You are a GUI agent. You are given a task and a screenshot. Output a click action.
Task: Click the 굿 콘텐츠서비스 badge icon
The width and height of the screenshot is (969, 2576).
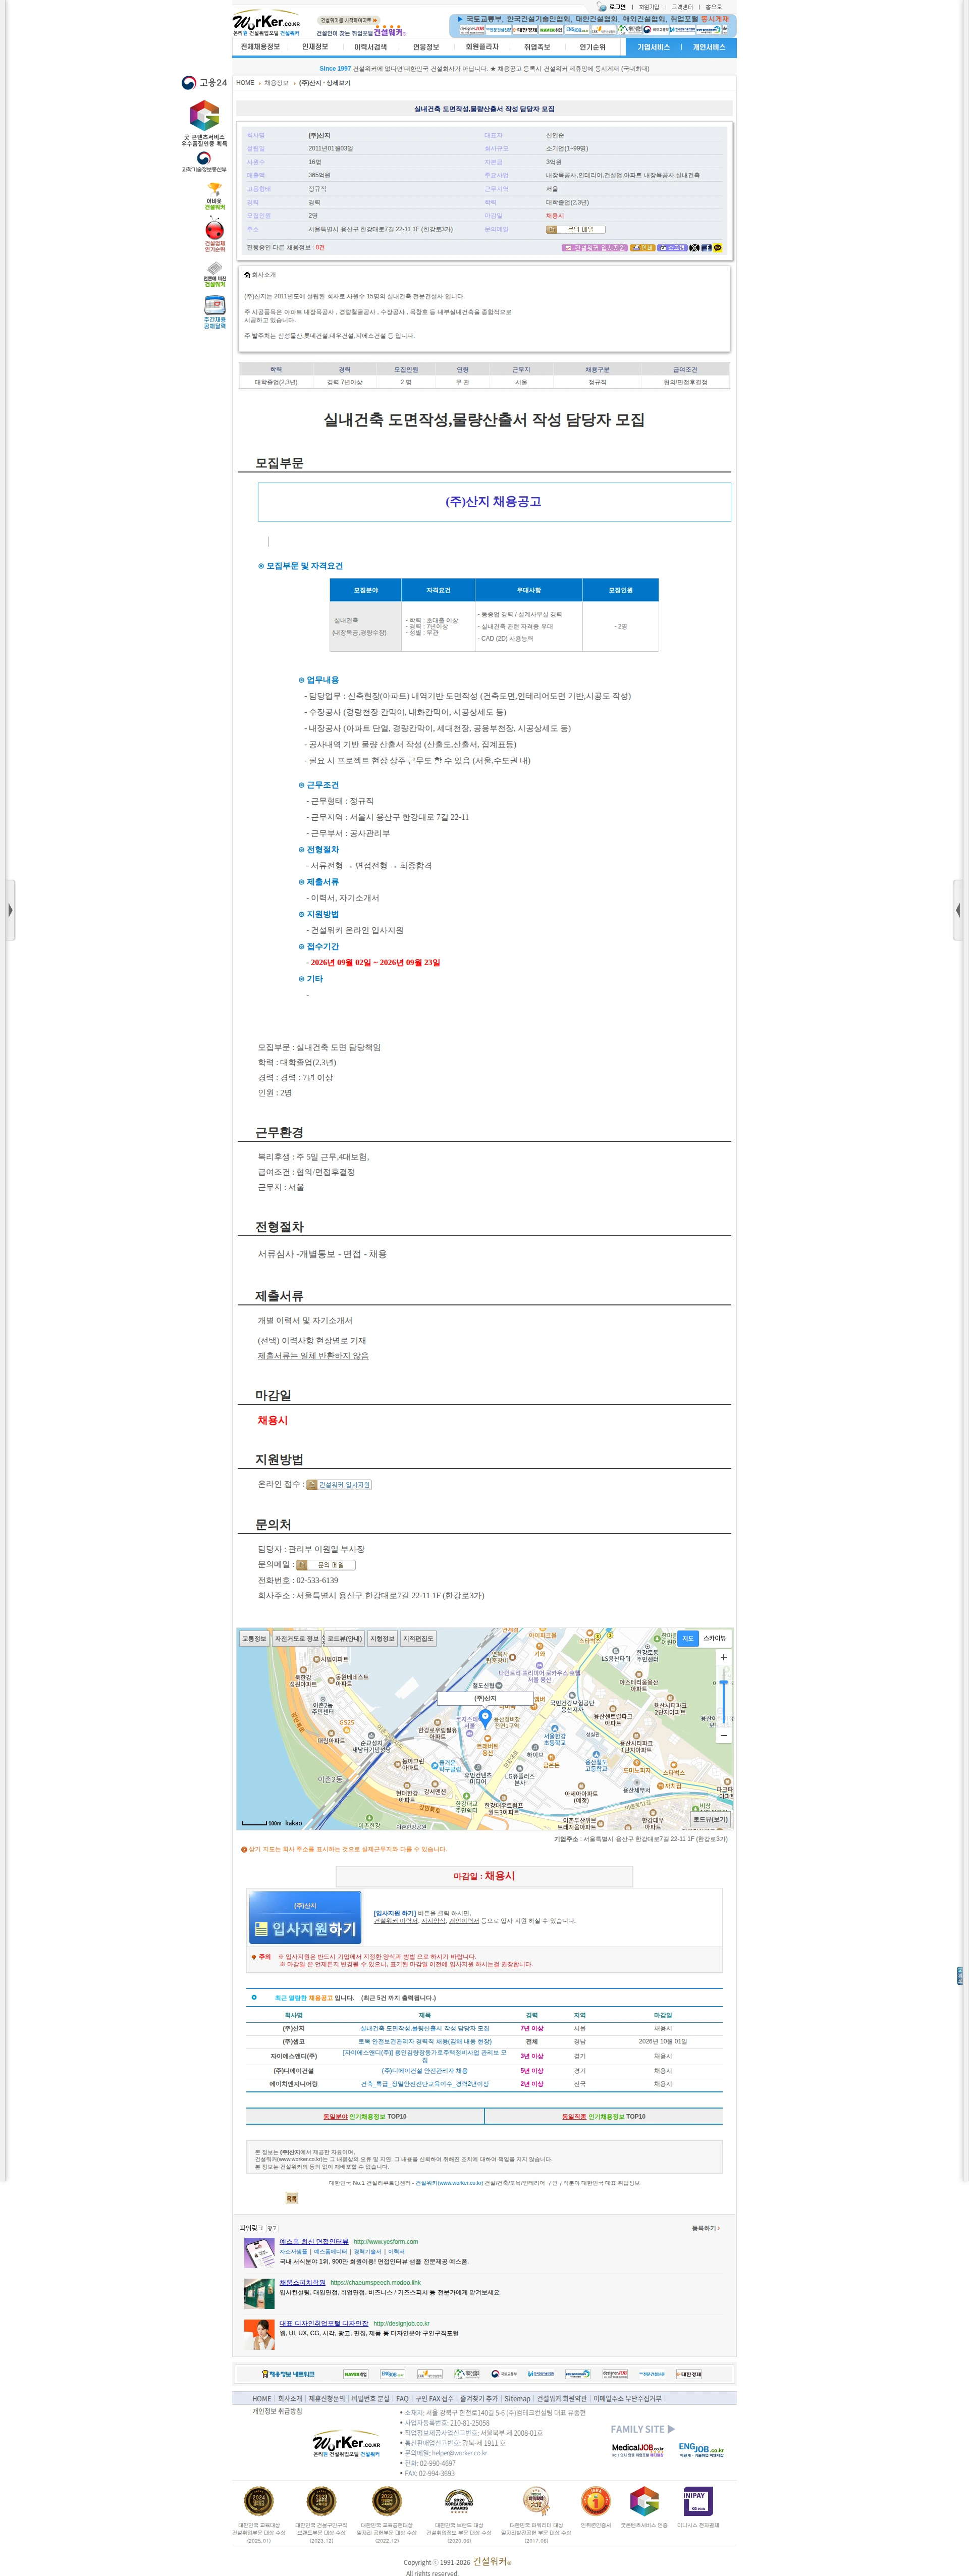click(204, 116)
